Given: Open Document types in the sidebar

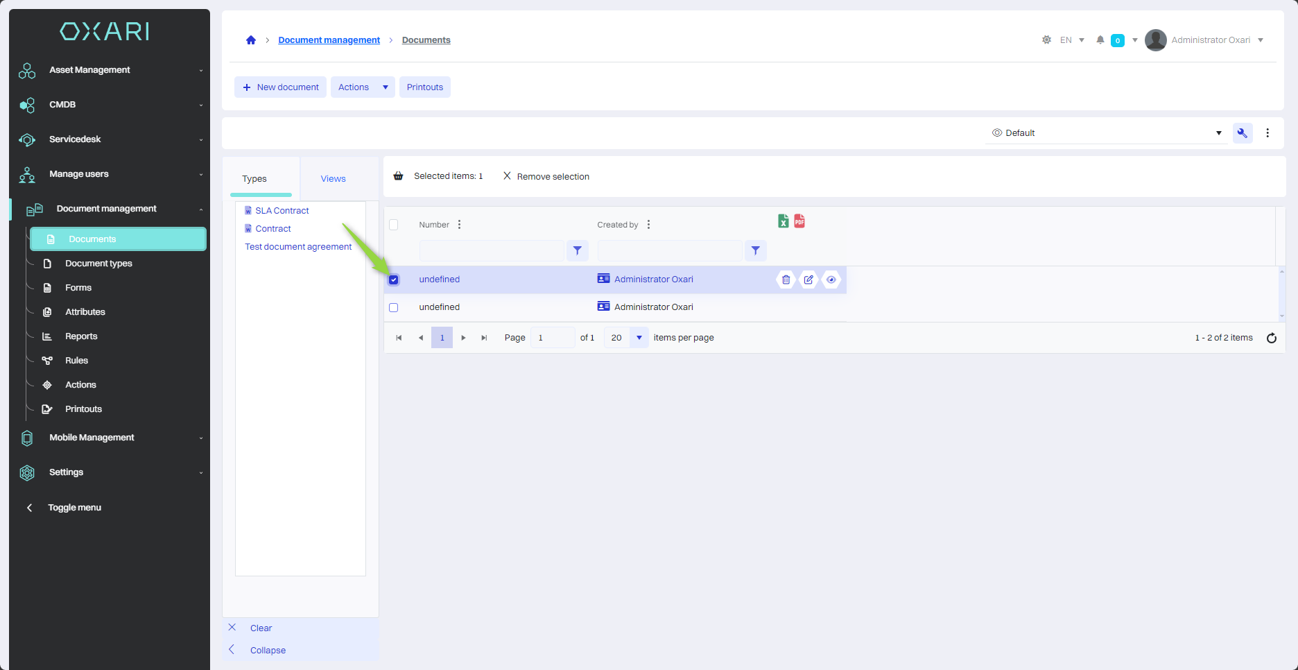Looking at the screenshot, I should point(98,264).
